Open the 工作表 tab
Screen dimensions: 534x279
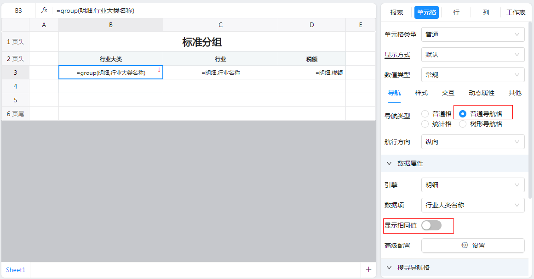(x=516, y=12)
